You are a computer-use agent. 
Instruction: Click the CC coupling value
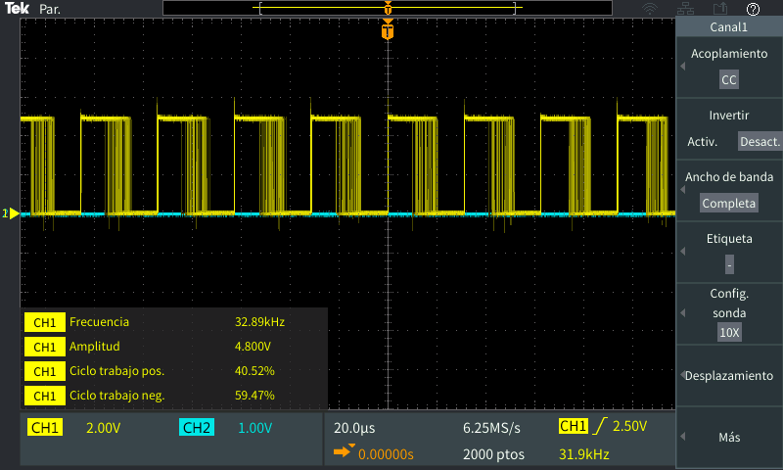point(729,80)
